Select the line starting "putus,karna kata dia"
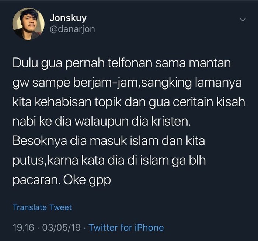The width and height of the screenshot is (258, 241). pyautogui.click(x=109, y=161)
